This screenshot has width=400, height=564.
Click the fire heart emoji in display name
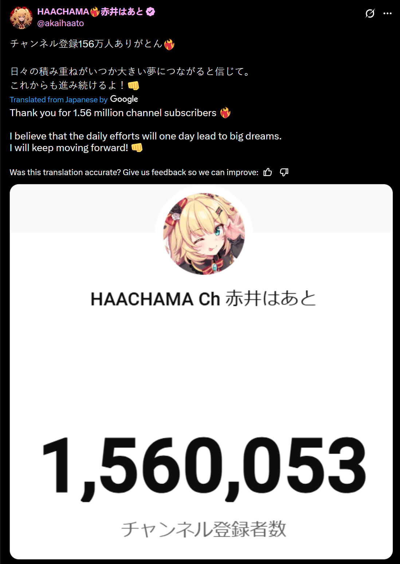[x=95, y=12]
